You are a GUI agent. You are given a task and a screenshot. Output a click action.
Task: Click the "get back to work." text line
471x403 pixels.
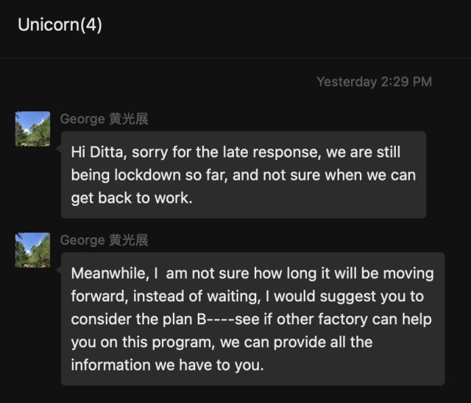131,198
